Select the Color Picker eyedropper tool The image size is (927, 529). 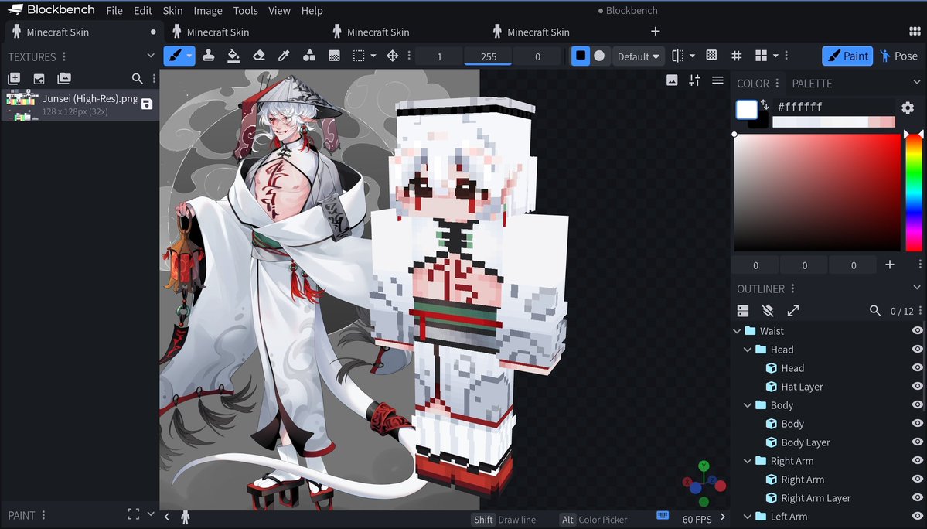click(x=284, y=56)
